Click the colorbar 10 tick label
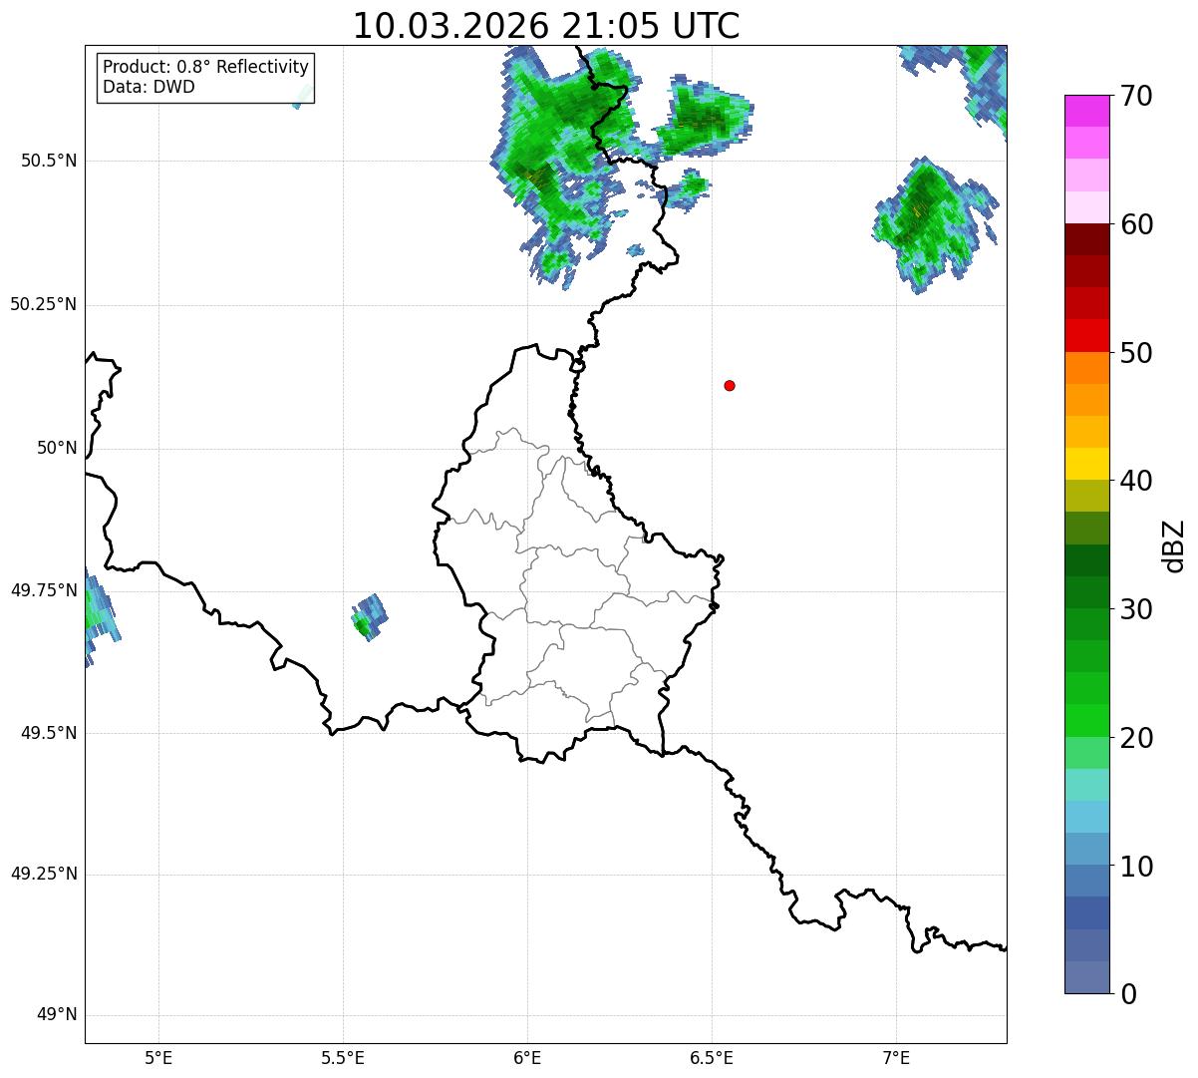1198x1078 pixels. [1135, 867]
